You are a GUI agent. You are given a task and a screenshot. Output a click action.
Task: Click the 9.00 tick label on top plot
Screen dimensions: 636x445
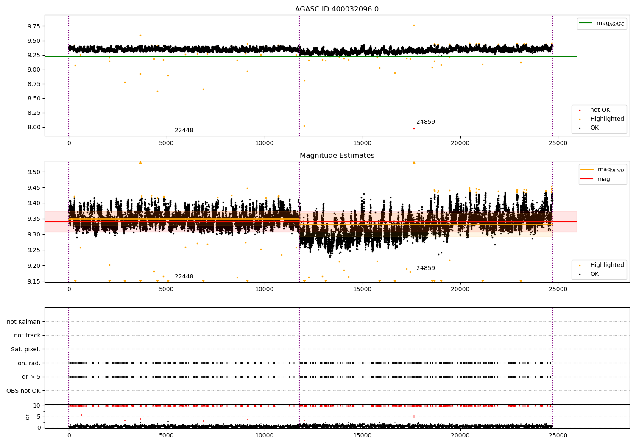click(x=33, y=70)
